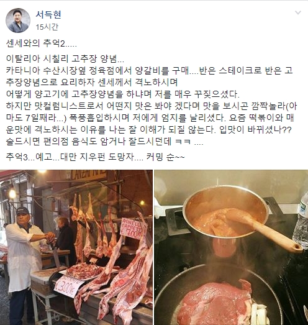
Task: View the butcher market stall photo
Action: [x=76, y=247]
